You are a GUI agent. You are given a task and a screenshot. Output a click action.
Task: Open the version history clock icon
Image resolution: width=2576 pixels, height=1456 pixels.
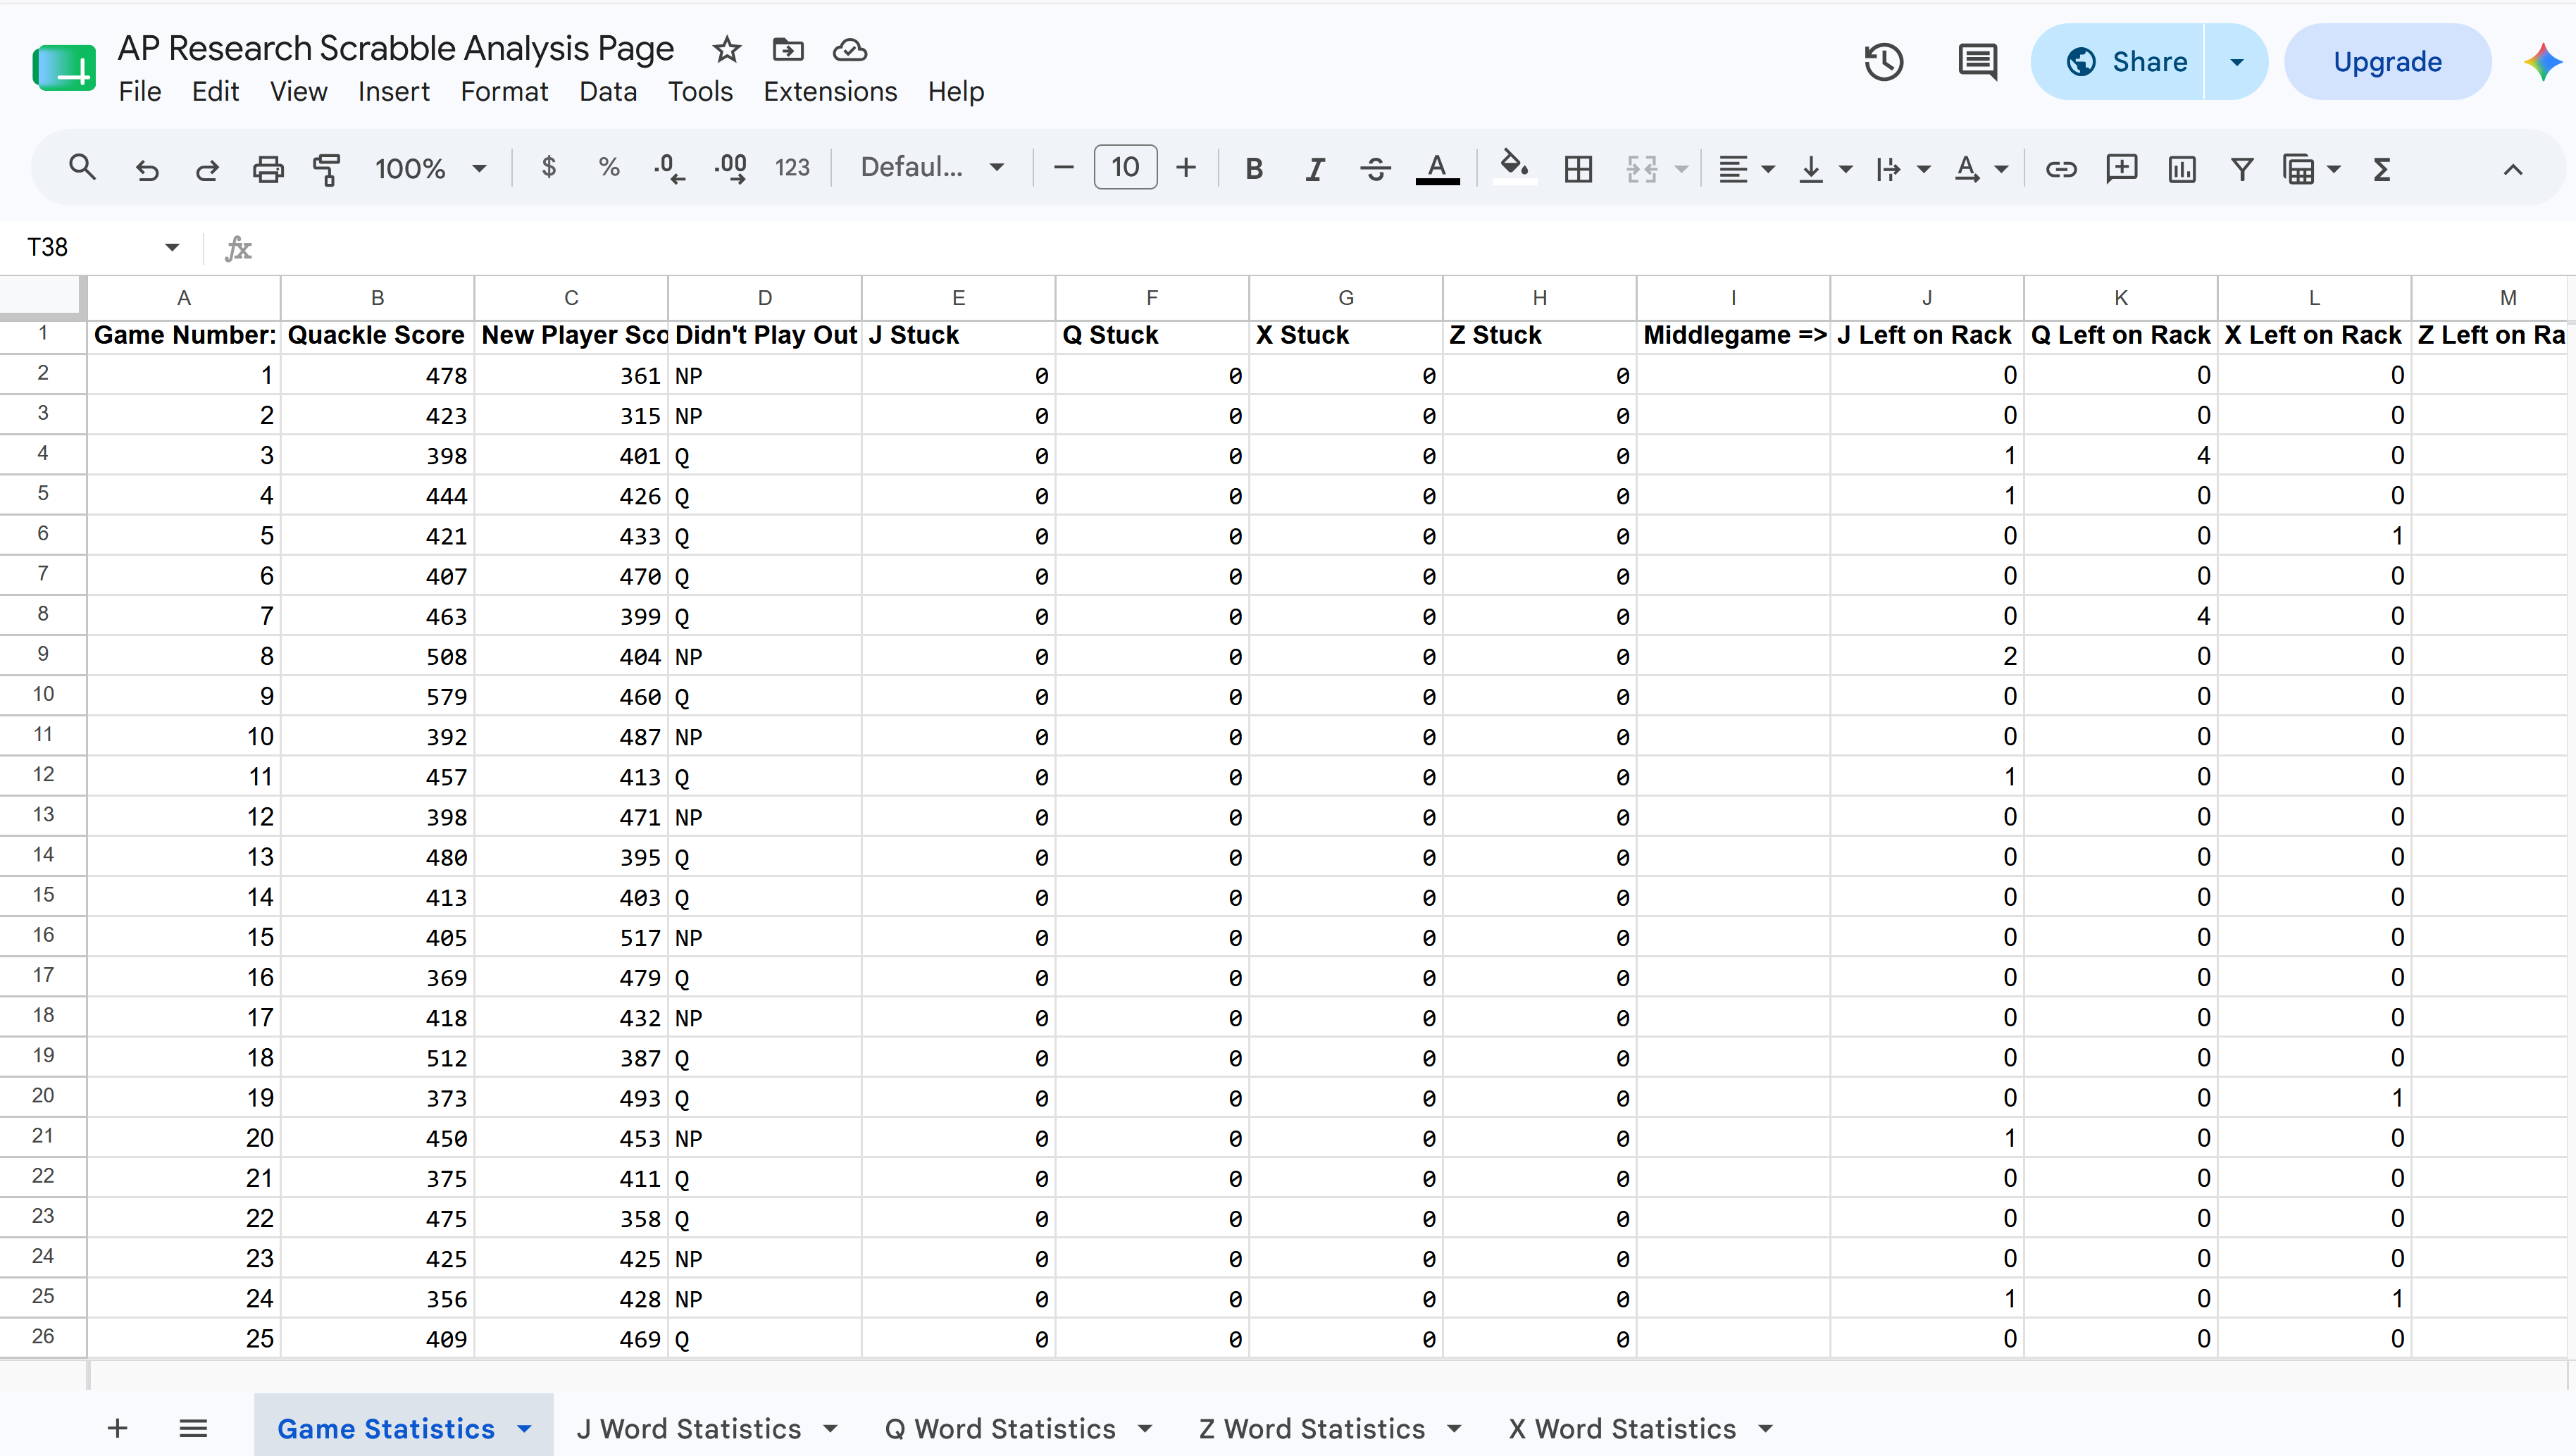pyautogui.click(x=1884, y=62)
